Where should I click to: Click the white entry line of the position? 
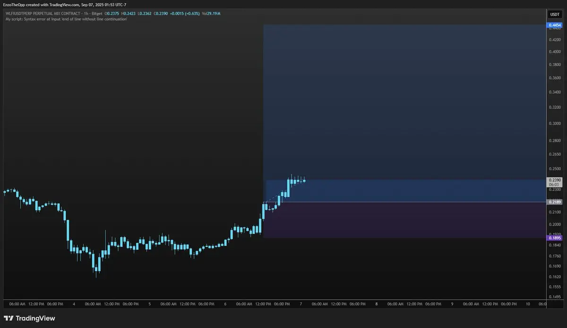(x=405, y=202)
